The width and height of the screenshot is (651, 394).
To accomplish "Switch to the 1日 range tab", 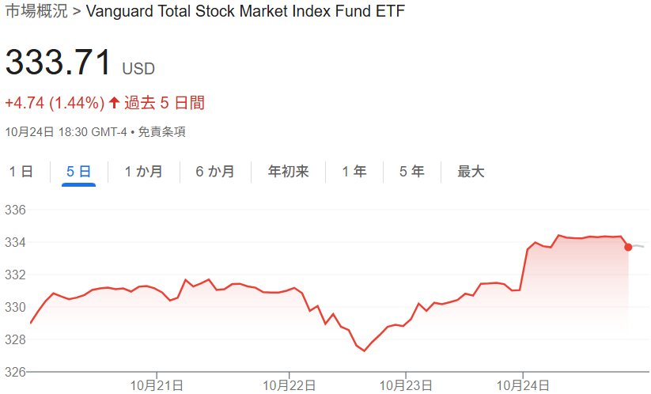I will point(21,172).
